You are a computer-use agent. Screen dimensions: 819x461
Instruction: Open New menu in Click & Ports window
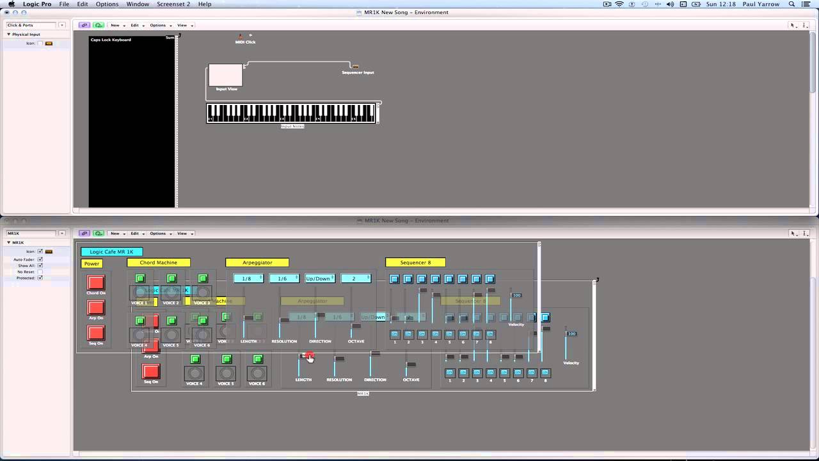pos(117,25)
